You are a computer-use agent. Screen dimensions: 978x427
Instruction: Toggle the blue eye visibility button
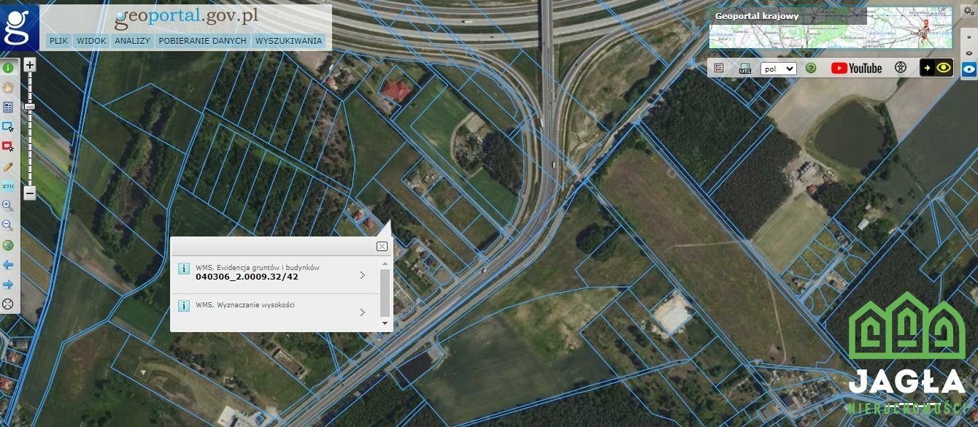tap(969, 70)
